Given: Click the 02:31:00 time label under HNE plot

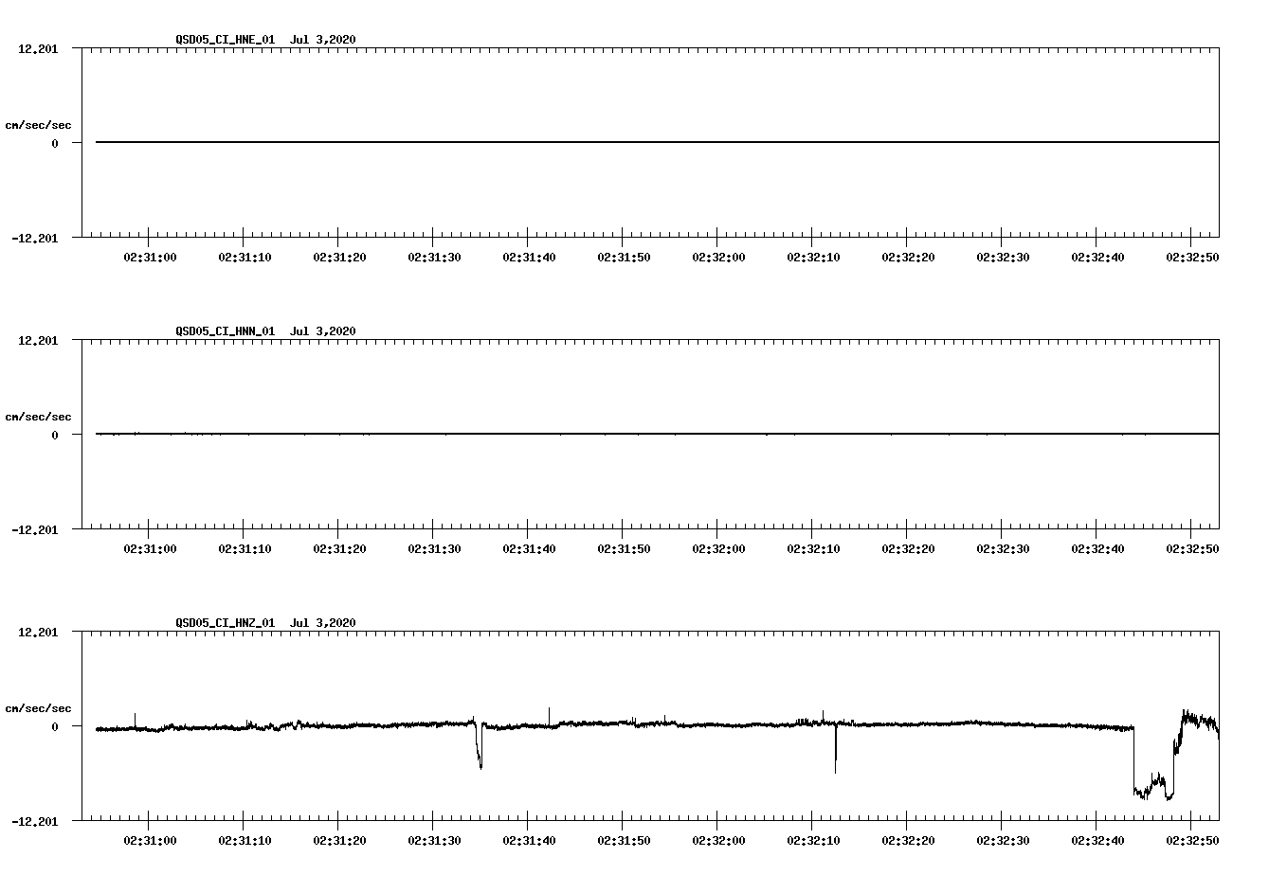Looking at the screenshot, I should click(x=150, y=257).
